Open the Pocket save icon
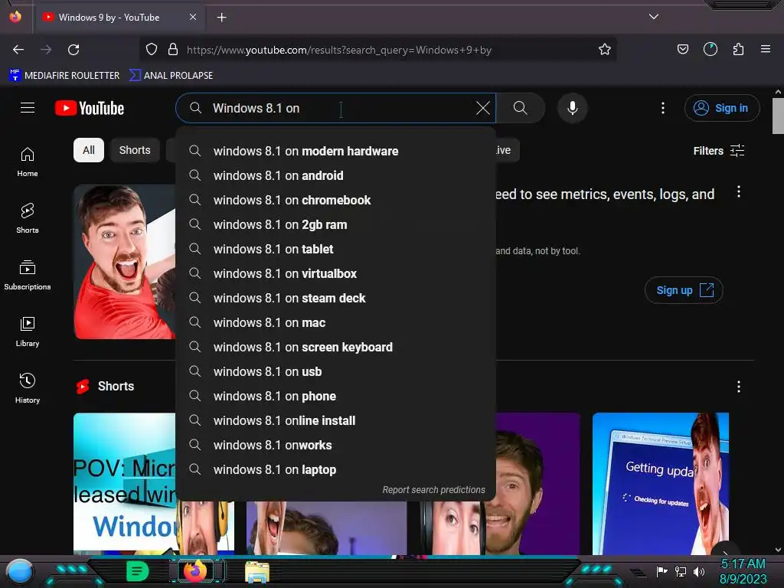 pos(682,49)
